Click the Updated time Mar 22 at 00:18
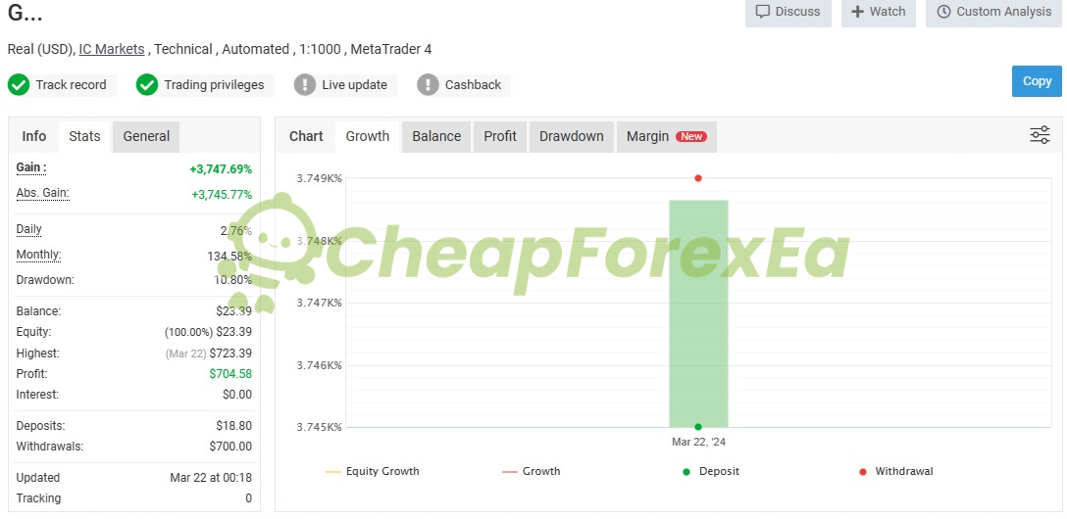 [x=211, y=478]
